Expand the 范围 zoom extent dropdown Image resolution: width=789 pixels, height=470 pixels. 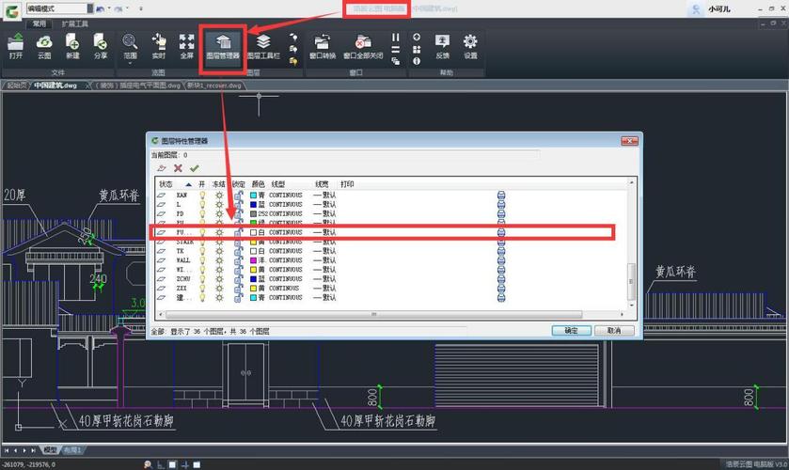[x=130, y=63]
